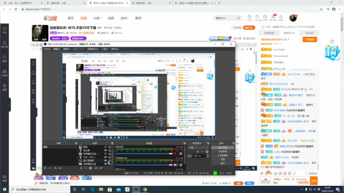Screen dimensions: 344x193
Task: Adjust 桌面音频 volume slider
Action: click(x=144, y=153)
